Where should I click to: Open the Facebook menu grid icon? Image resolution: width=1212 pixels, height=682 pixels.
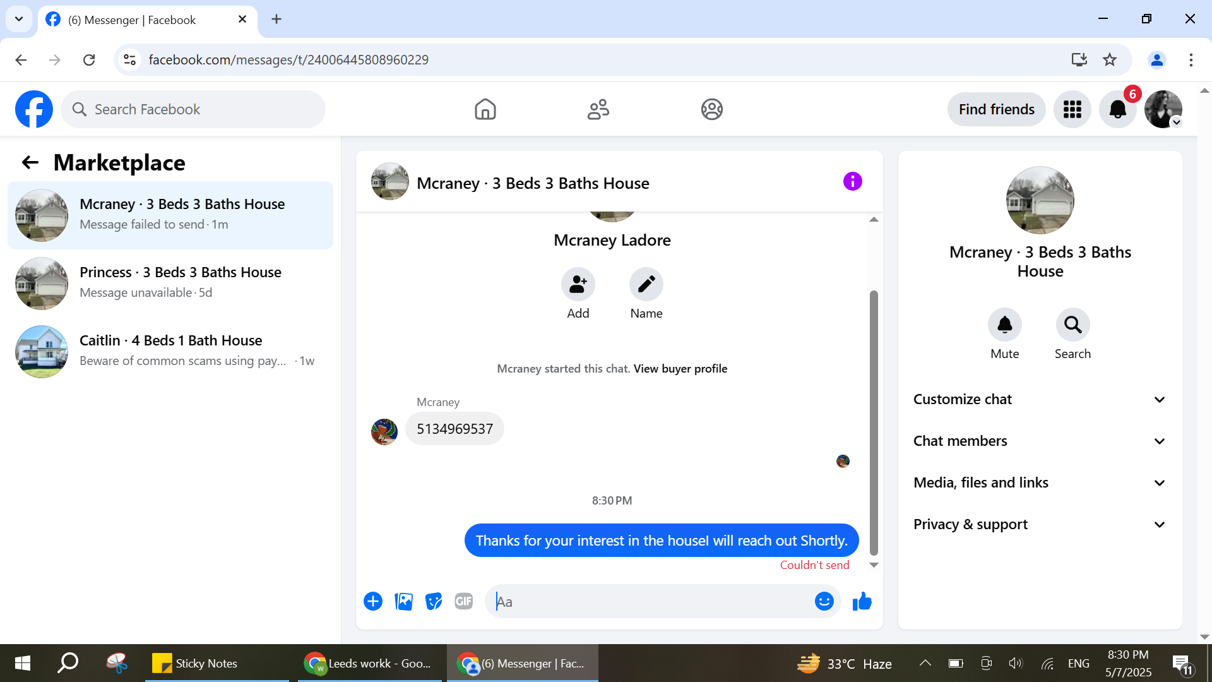coord(1072,109)
